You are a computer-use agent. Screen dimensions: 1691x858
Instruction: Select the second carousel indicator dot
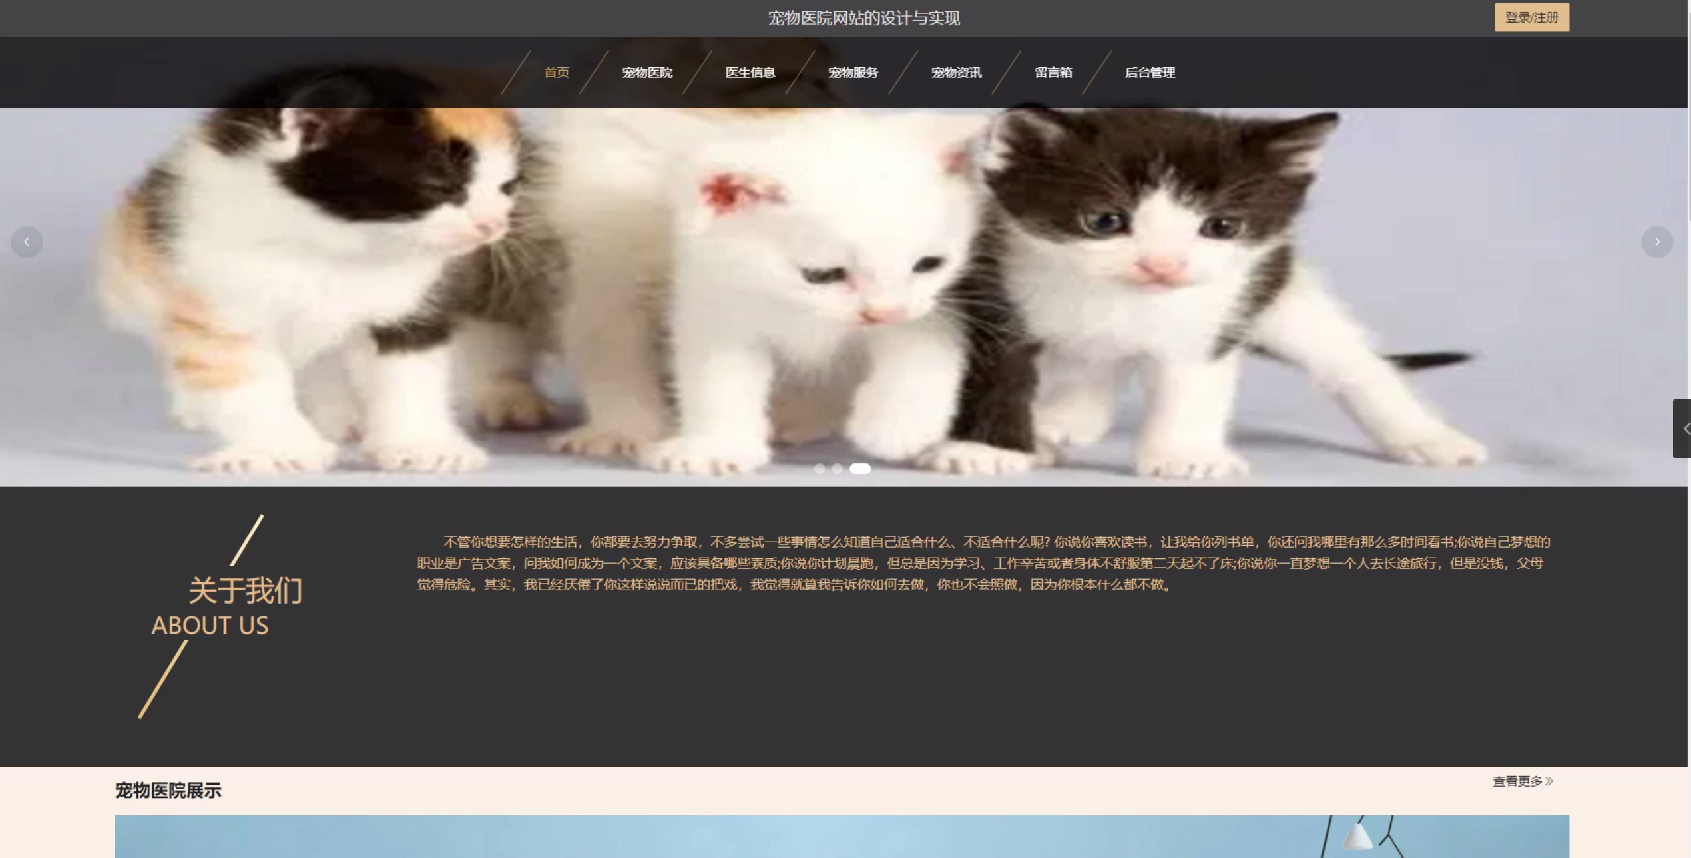coord(837,469)
